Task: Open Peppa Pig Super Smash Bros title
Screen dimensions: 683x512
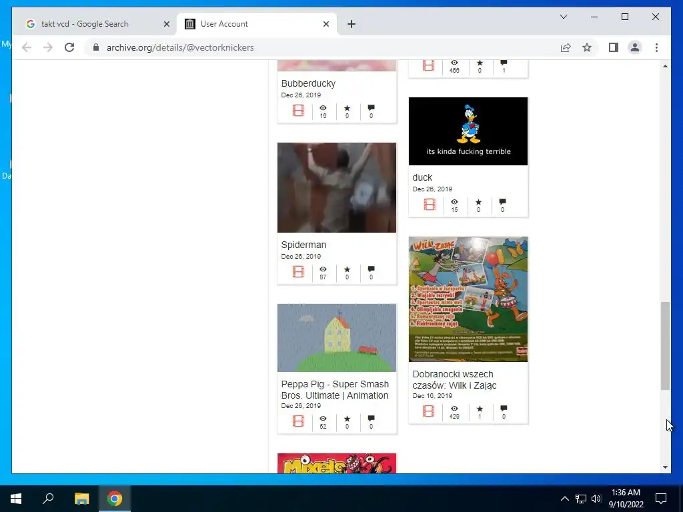Action: click(x=335, y=389)
